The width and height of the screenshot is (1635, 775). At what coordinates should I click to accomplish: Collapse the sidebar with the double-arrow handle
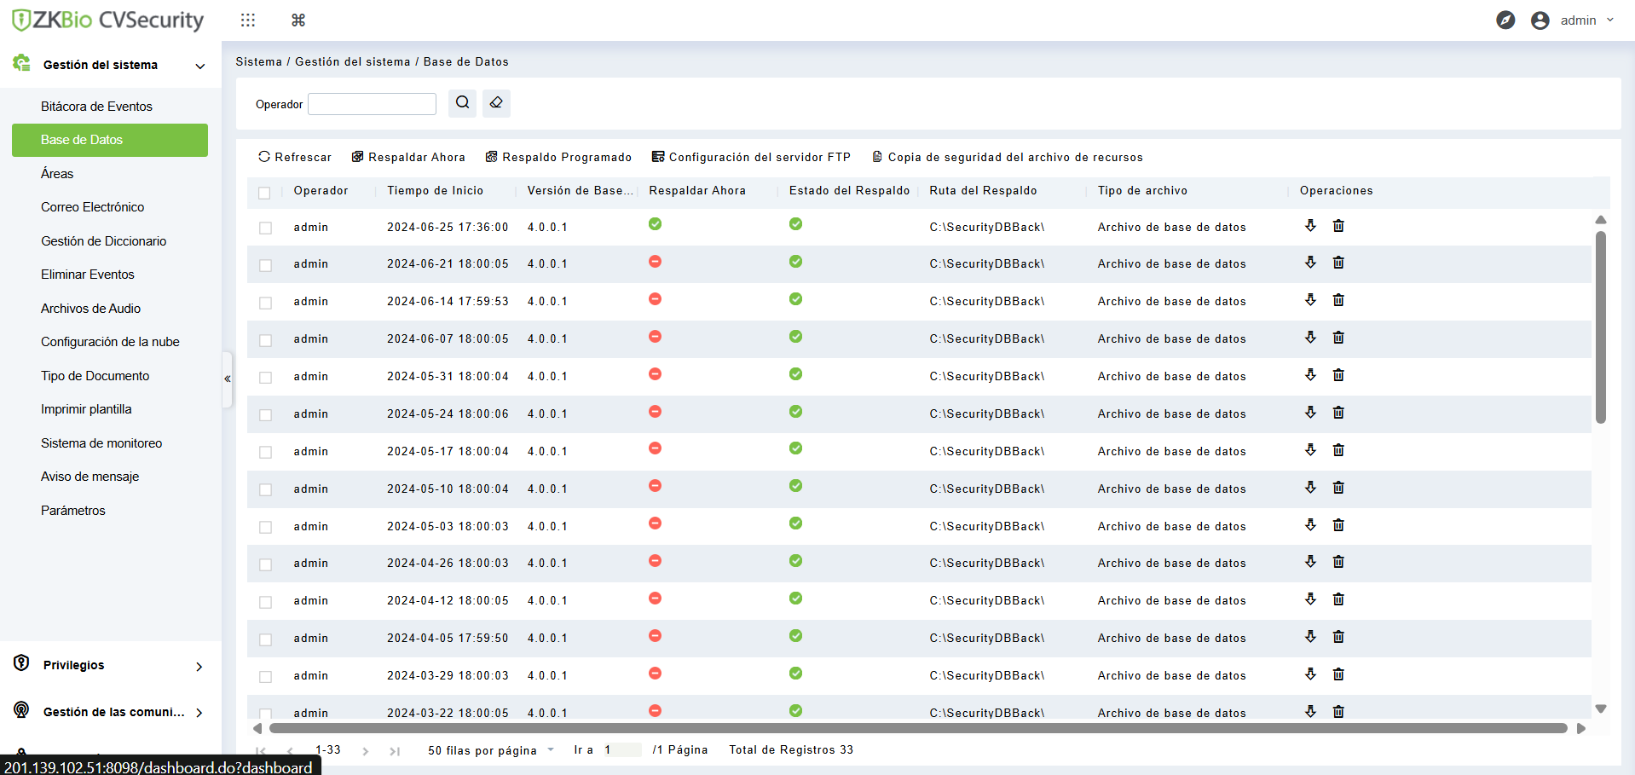click(228, 379)
